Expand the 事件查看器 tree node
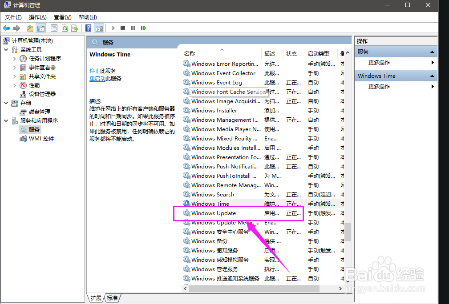Image resolution: width=449 pixels, height=304 pixels. coord(14,68)
